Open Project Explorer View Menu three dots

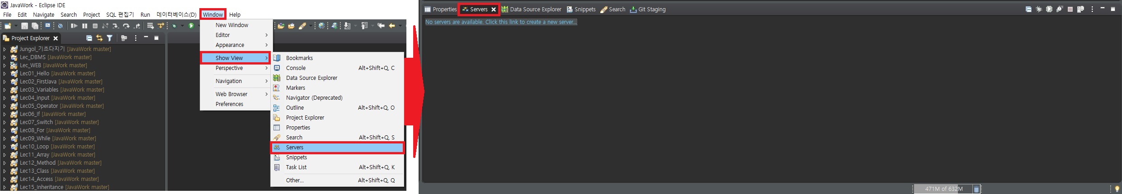(136, 38)
